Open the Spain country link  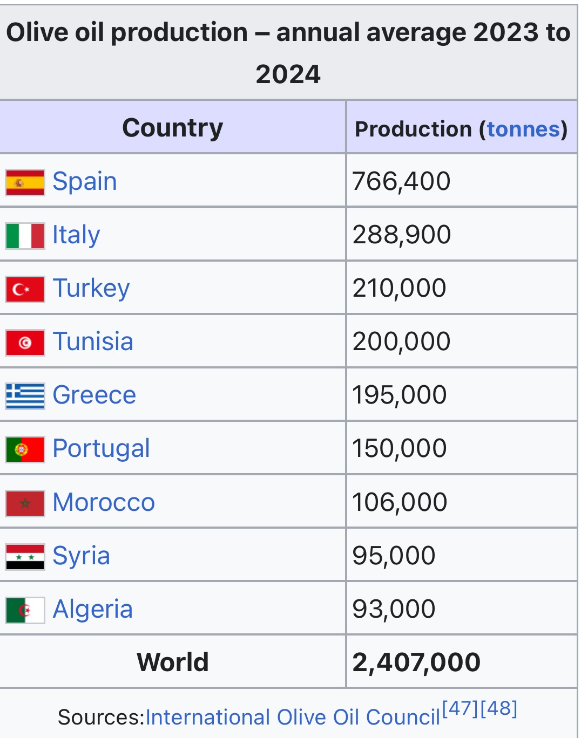85,181
